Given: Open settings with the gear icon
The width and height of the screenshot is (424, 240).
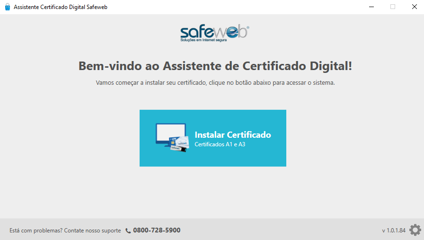Looking at the screenshot, I should [x=415, y=230].
